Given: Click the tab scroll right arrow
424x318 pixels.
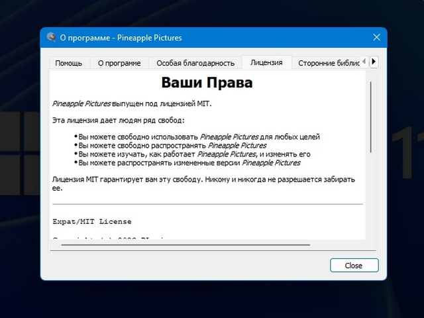Looking at the screenshot, I should (x=374, y=62).
